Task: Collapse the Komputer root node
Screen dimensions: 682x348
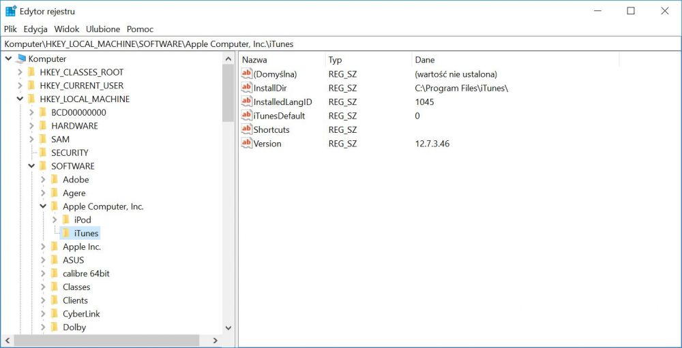Action: (9, 59)
